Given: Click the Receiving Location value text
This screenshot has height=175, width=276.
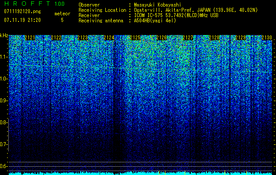Looking at the screenshot, I should click(196, 10).
